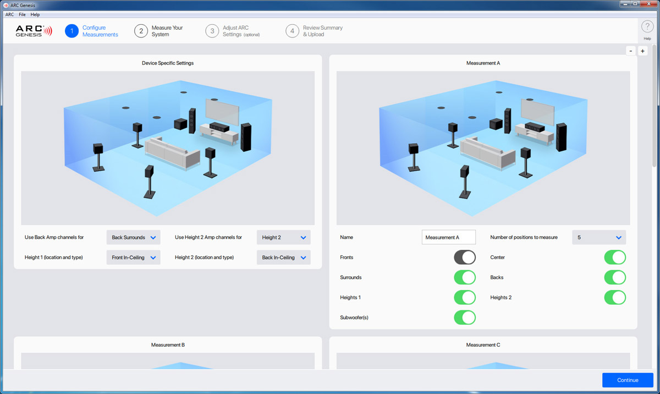
Task: Click the zoom out minus button
Action: 631,51
